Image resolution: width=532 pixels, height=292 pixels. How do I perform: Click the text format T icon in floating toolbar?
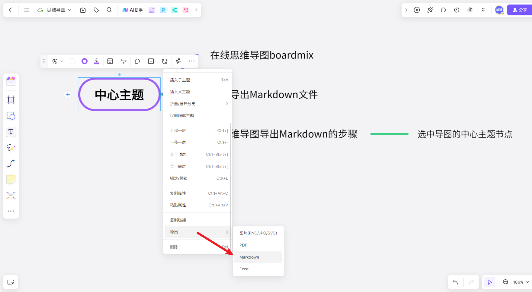point(110,61)
